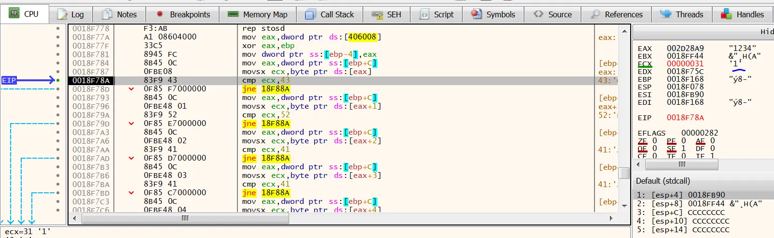Toggle the DF flag value
This screenshot has width=774, height=238.
click(713, 149)
